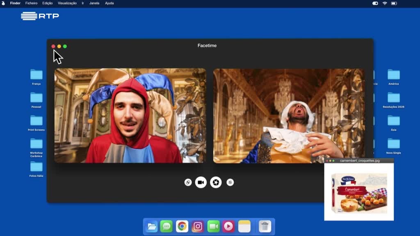420x236 pixels.
Task: Open the Messages app in the dock
Action: [166, 226]
